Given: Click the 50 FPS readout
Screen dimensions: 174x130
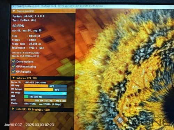Looking at the screenshot, I should [18, 26].
